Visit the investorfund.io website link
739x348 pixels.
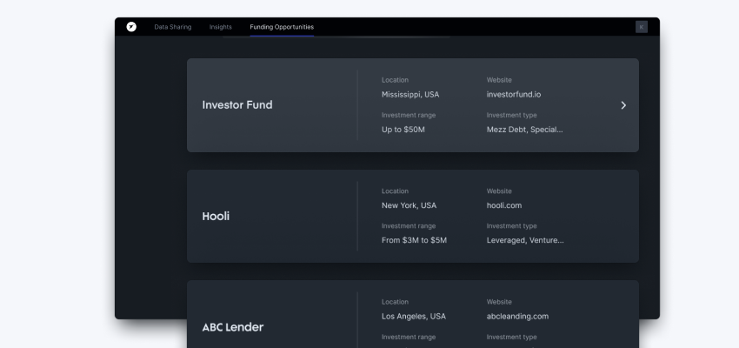[x=513, y=95]
